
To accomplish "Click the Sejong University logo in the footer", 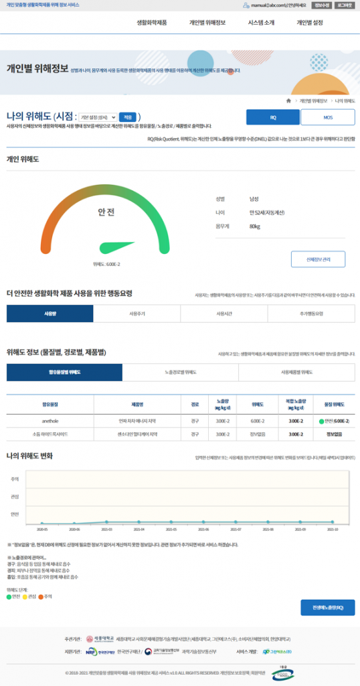I will [x=100, y=638].
